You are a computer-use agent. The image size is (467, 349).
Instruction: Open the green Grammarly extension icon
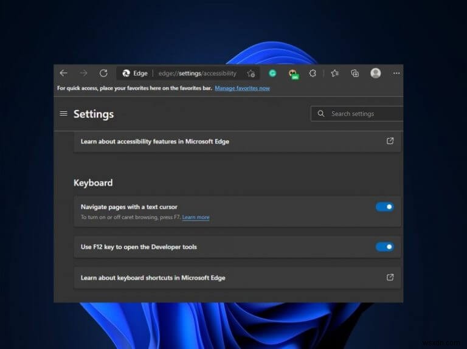272,73
